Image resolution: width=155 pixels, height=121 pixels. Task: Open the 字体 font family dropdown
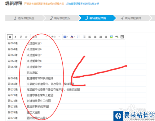(39, 37)
